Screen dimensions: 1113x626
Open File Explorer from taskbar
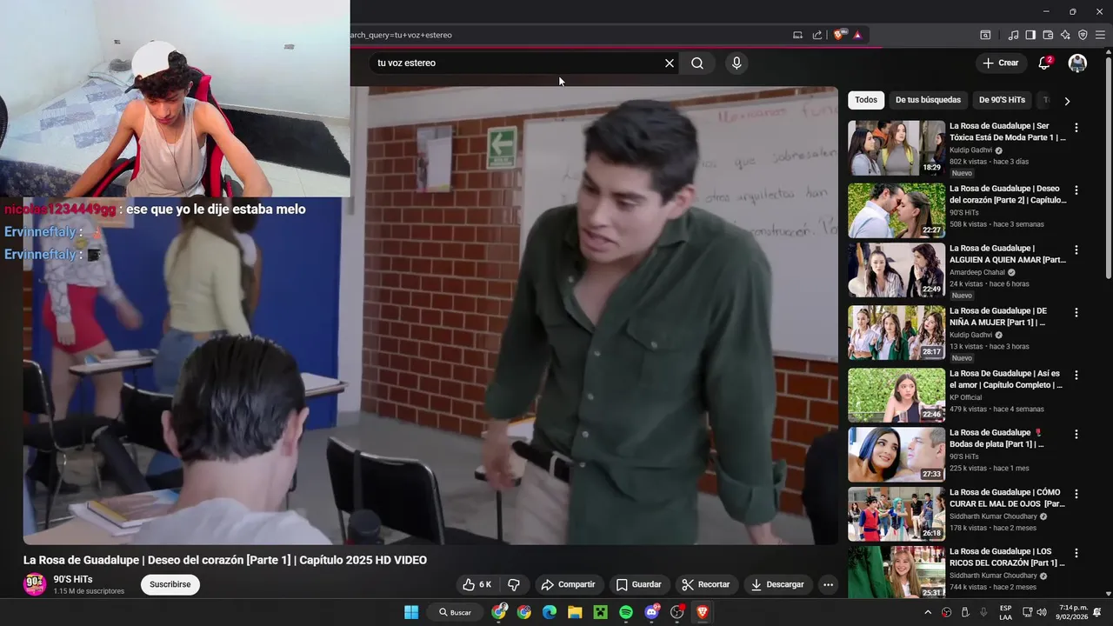tap(575, 612)
